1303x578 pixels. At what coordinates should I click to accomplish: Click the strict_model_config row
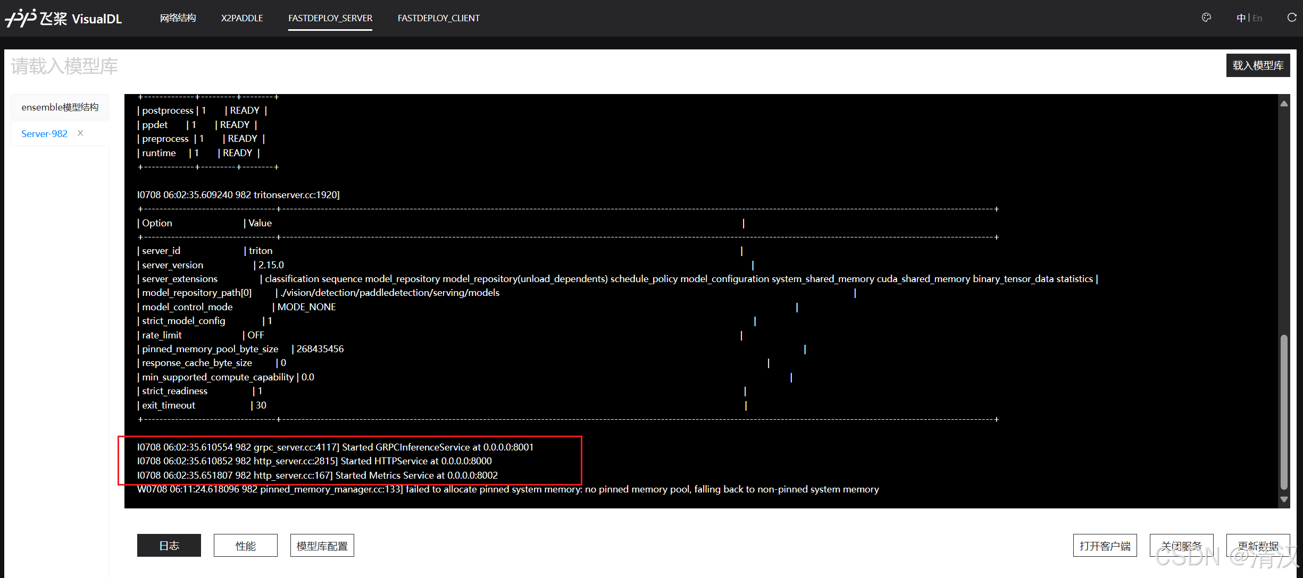tap(447, 321)
